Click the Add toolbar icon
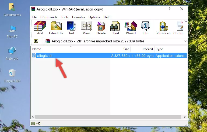Viewport: 207px width, 132px height. point(40,28)
